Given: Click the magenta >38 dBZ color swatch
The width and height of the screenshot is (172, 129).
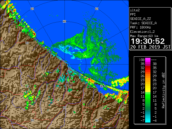Looking at the screenshot, I should [x=148, y=60].
